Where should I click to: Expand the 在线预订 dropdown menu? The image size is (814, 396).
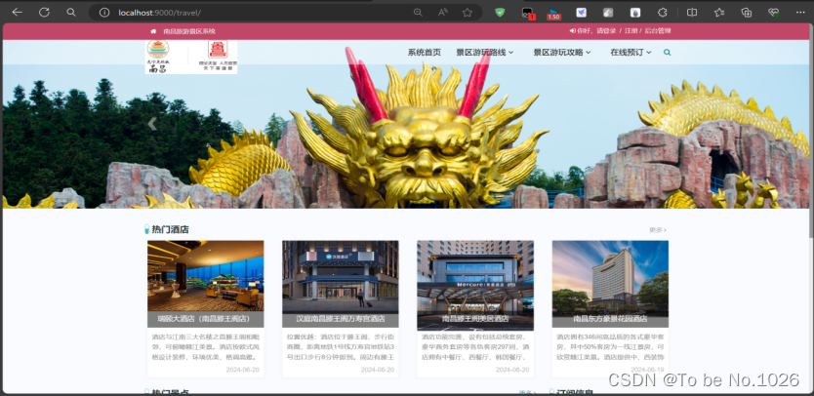tap(631, 53)
